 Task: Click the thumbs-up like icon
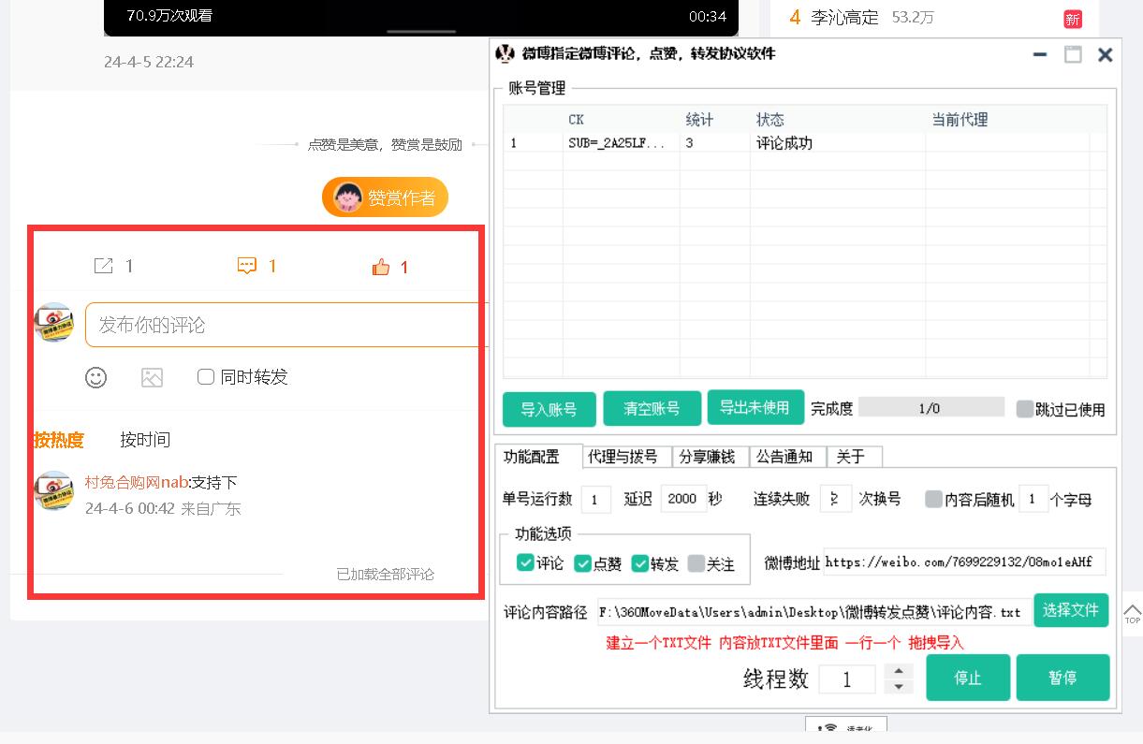[x=380, y=268]
